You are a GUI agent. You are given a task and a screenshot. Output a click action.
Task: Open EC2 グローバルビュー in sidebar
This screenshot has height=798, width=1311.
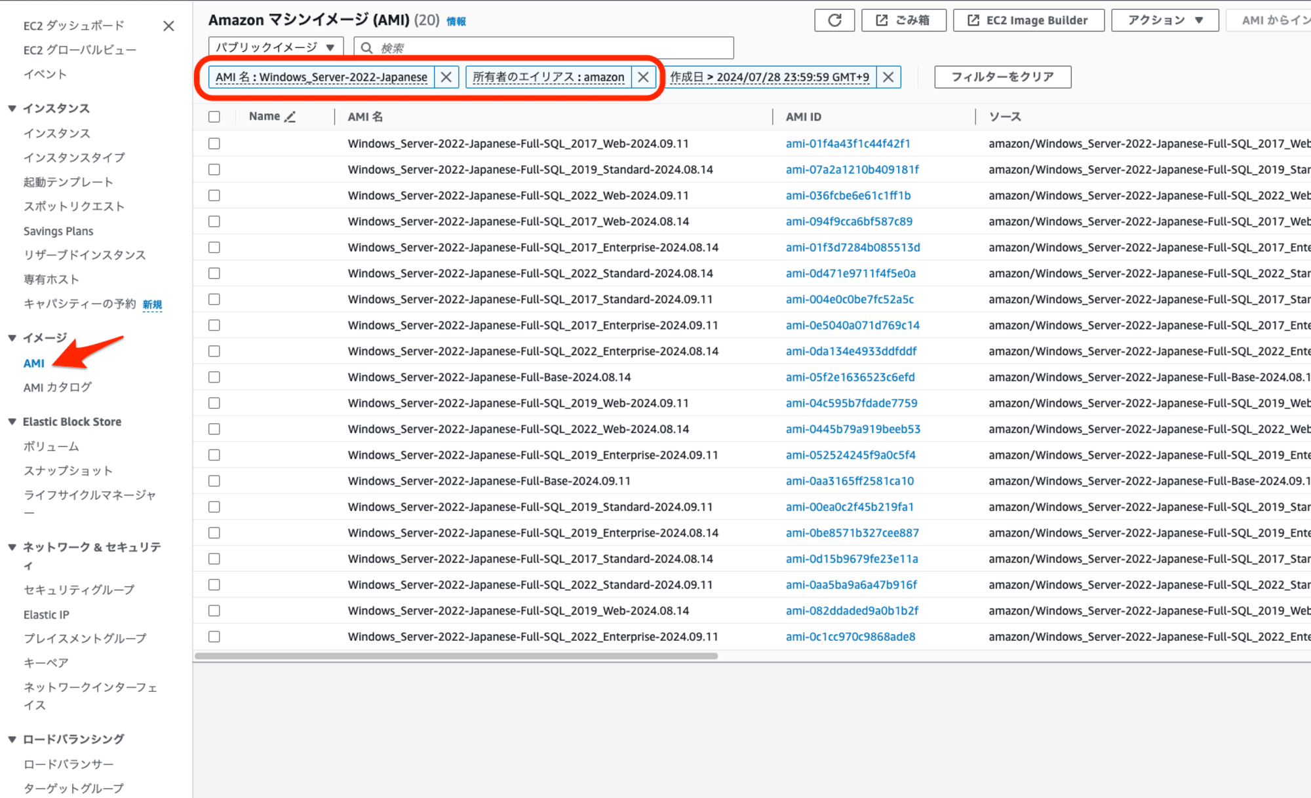pos(80,50)
